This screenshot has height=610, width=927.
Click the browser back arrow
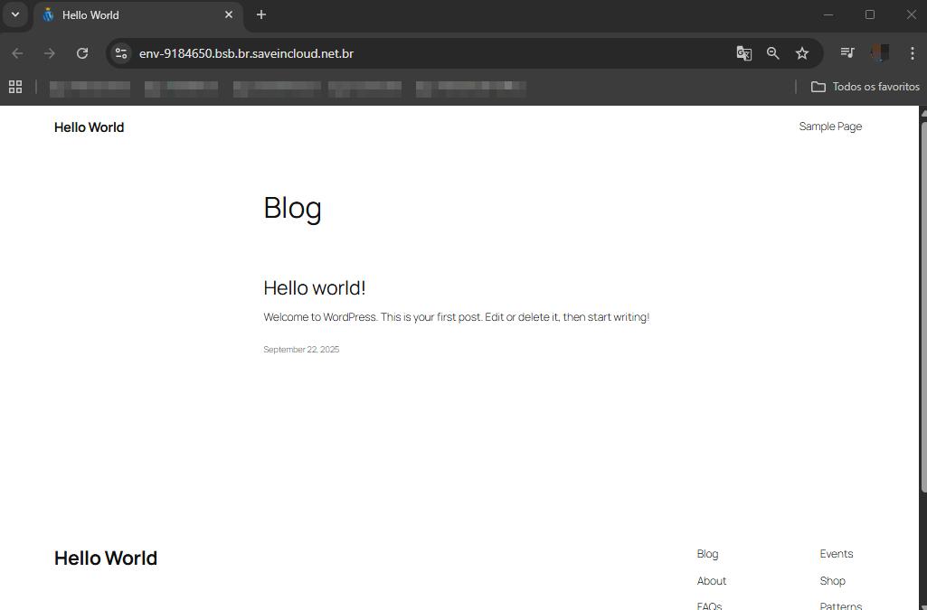(x=17, y=53)
